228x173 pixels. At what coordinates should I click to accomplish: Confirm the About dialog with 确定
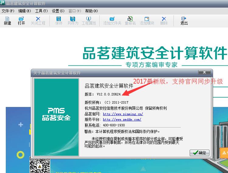[x=199, y=153]
